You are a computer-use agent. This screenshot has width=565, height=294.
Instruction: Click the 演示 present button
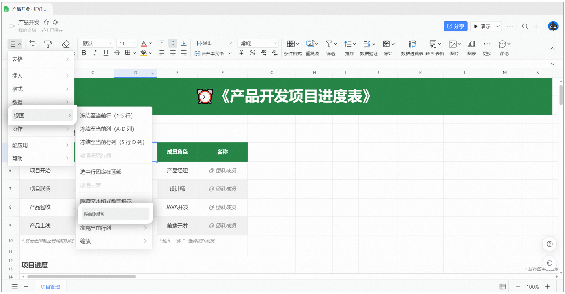pos(482,26)
